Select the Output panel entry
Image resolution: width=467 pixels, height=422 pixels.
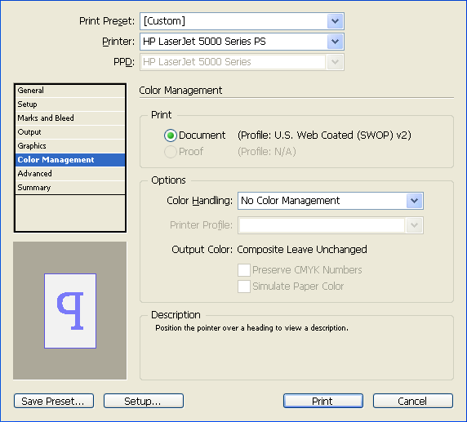70,132
